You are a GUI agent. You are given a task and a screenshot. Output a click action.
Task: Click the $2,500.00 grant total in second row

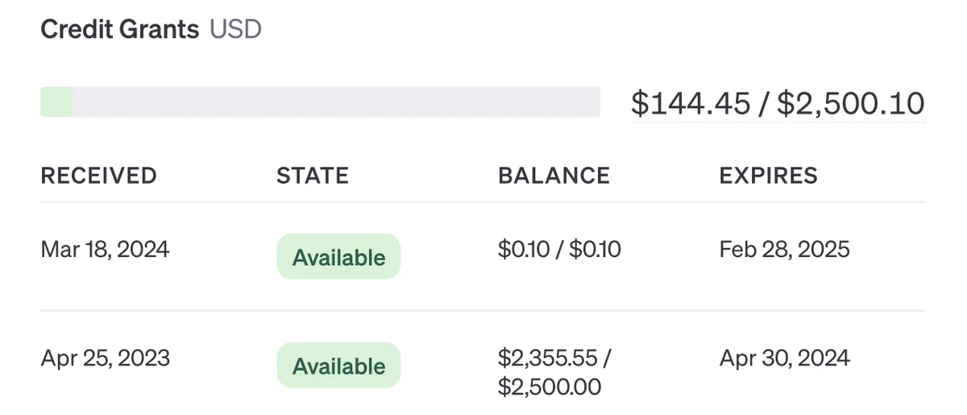[550, 387]
